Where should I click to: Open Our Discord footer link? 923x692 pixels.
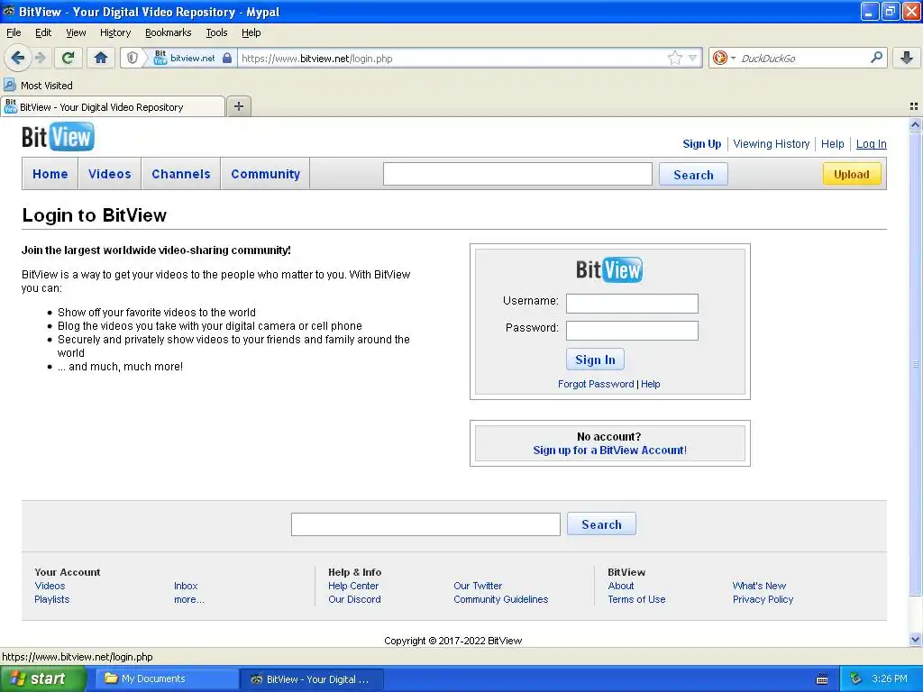pyautogui.click(x=354, y=599)
